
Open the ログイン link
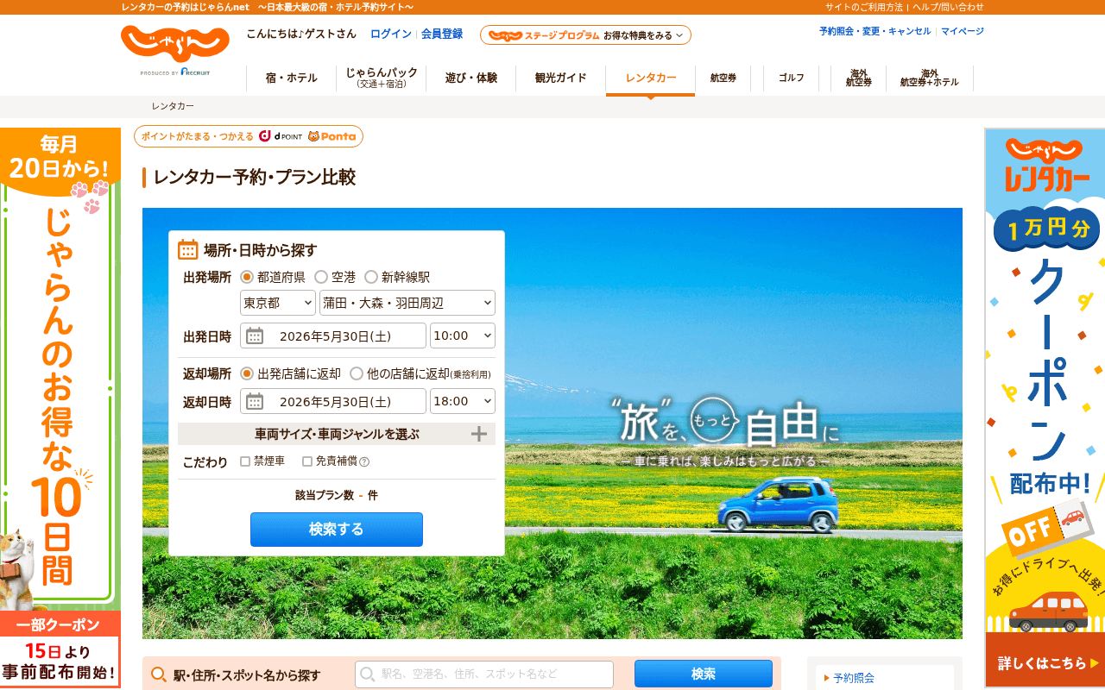click(x=391, y=34)
